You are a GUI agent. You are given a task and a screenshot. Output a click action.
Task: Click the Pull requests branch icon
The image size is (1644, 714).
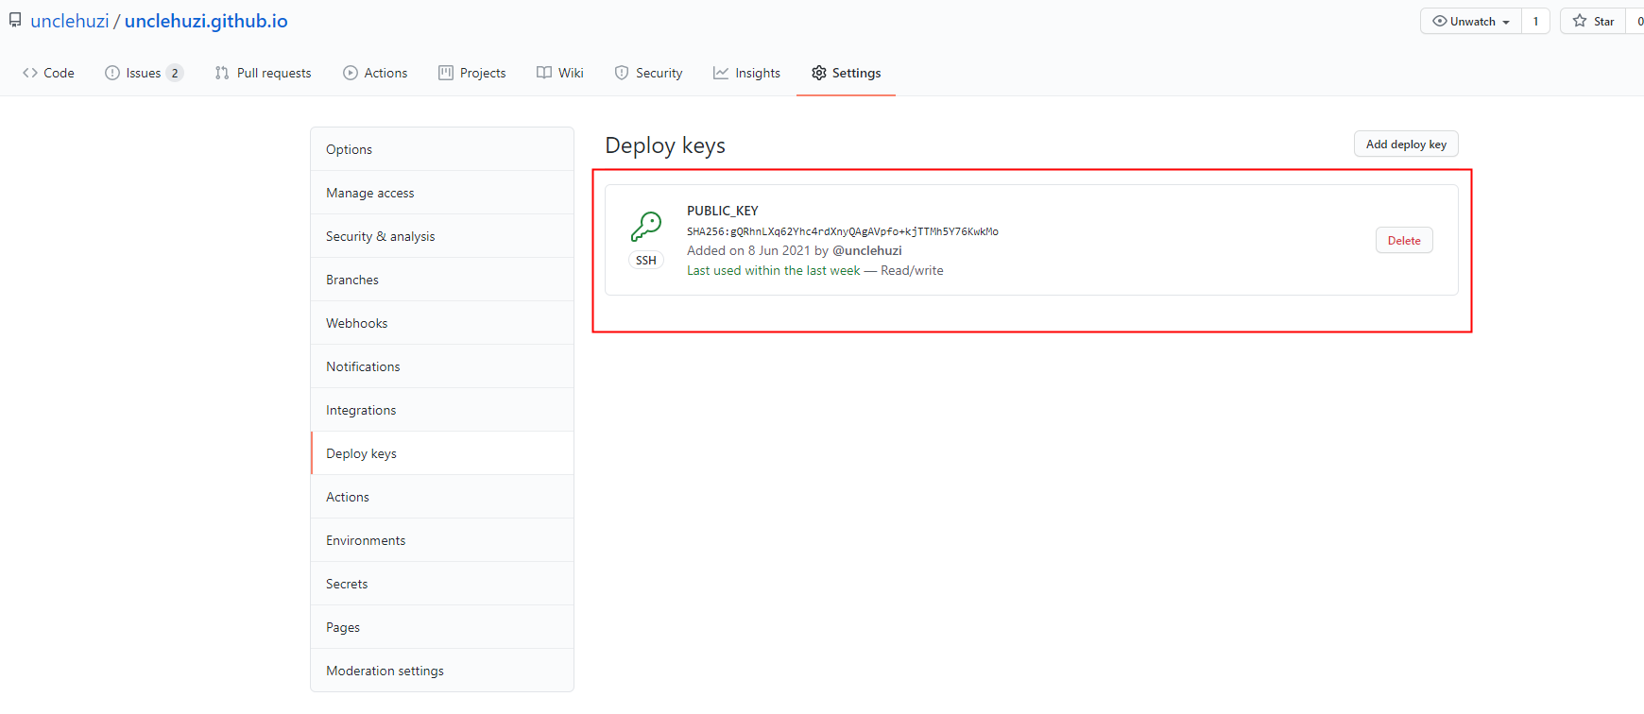coord(222,73)
